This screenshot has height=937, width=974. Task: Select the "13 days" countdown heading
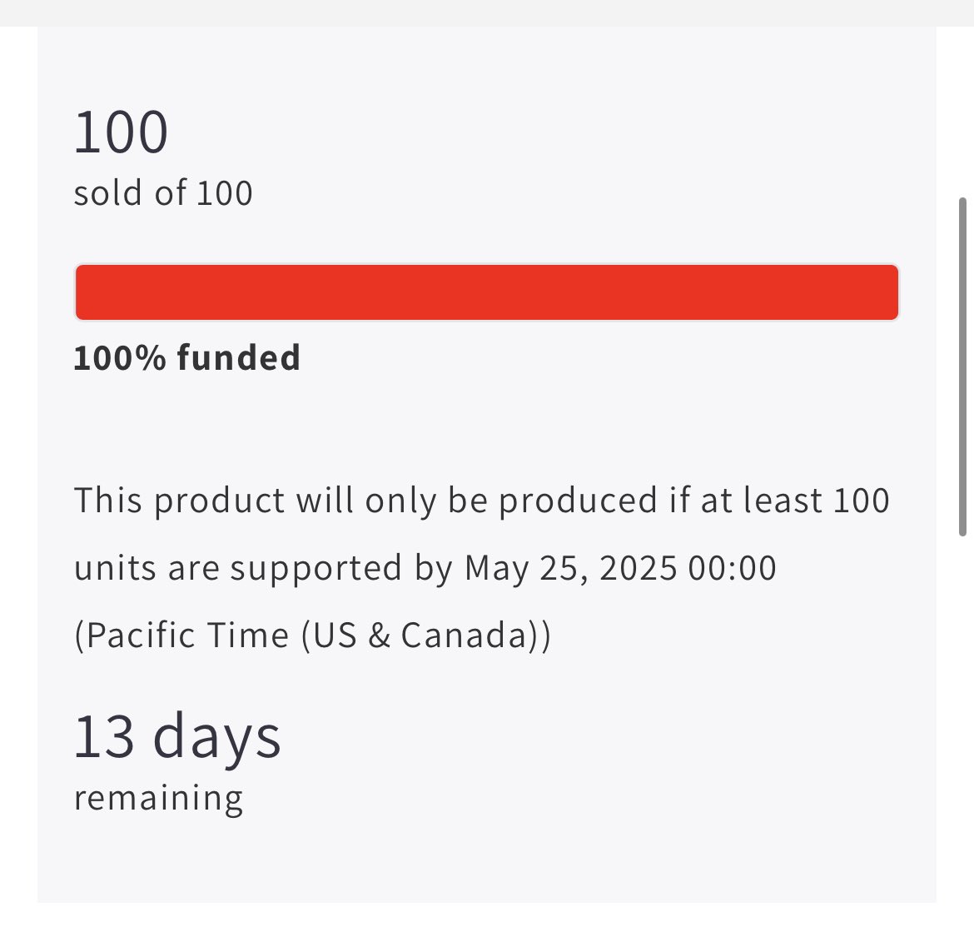click(177, 737)
